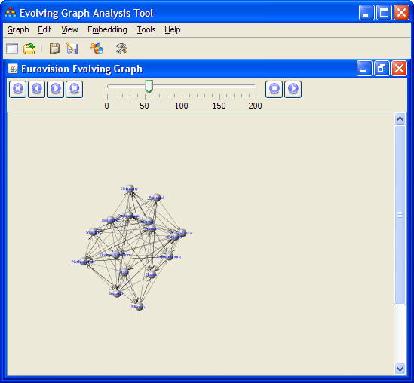This screenshot has width=414, height=383.
Task: Click the Eurovision Evolving Graph window icon
Action: point(13,69)
